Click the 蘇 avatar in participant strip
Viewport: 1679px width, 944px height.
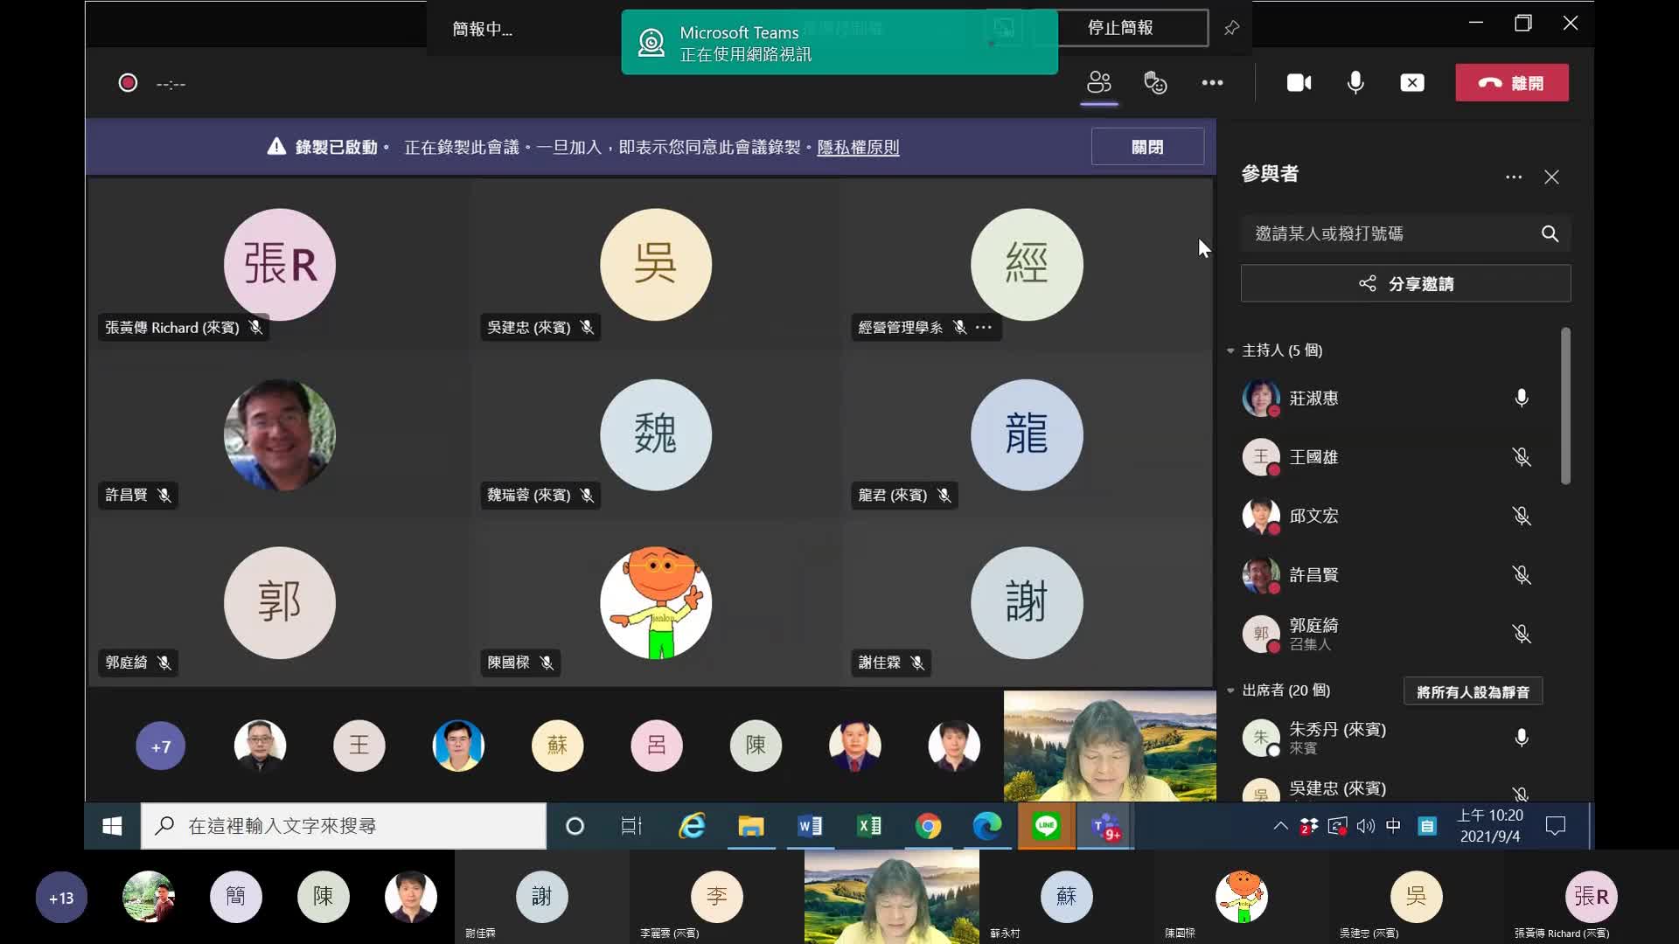coord(557,746)
